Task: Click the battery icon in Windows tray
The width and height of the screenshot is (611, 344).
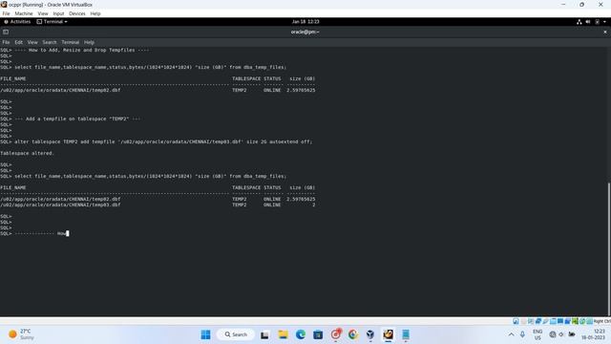Action: tap(572, 334)
